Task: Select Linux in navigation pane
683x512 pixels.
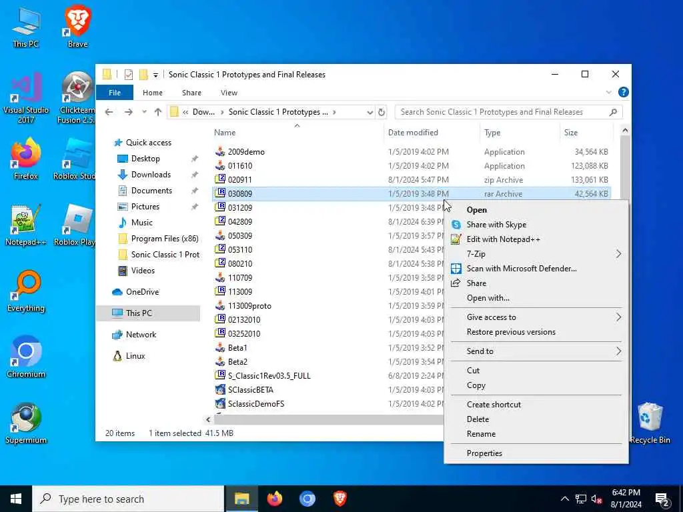Action: (x=135, y=356)
